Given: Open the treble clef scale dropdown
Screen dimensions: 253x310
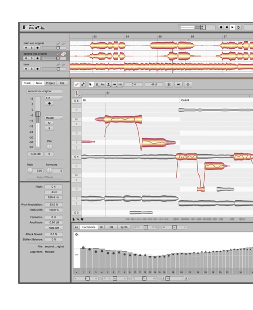Looking at the screenshot, I should [77, 94].
